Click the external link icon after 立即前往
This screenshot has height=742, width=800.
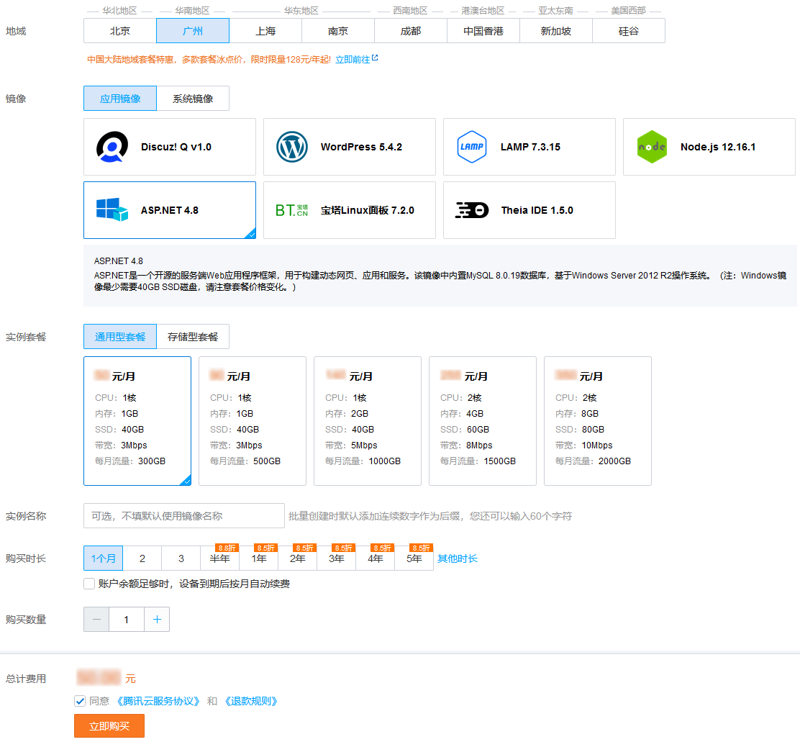[x=375, y=58]
